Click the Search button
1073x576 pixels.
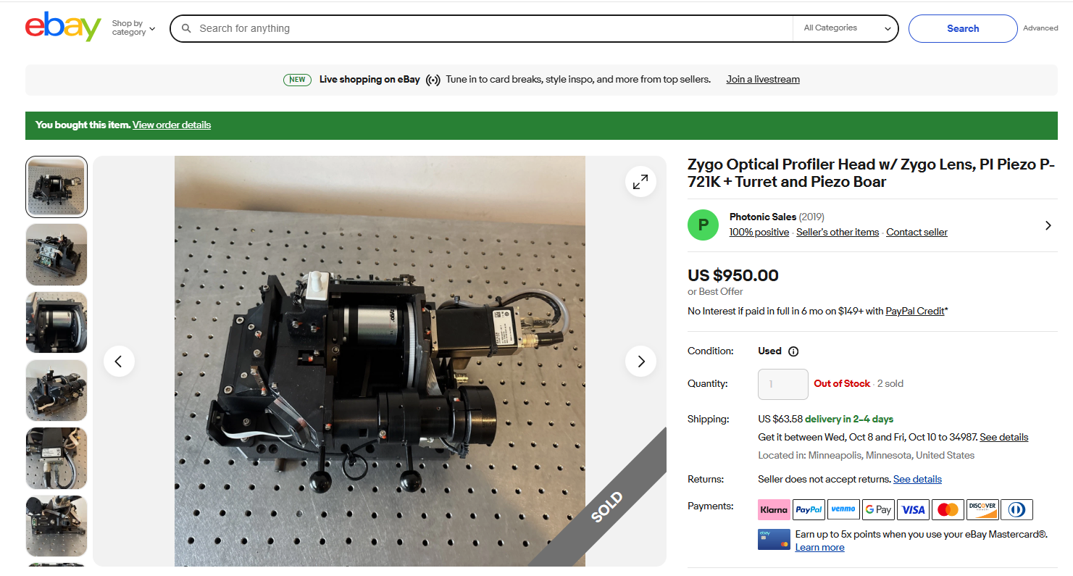click(962, 28)
